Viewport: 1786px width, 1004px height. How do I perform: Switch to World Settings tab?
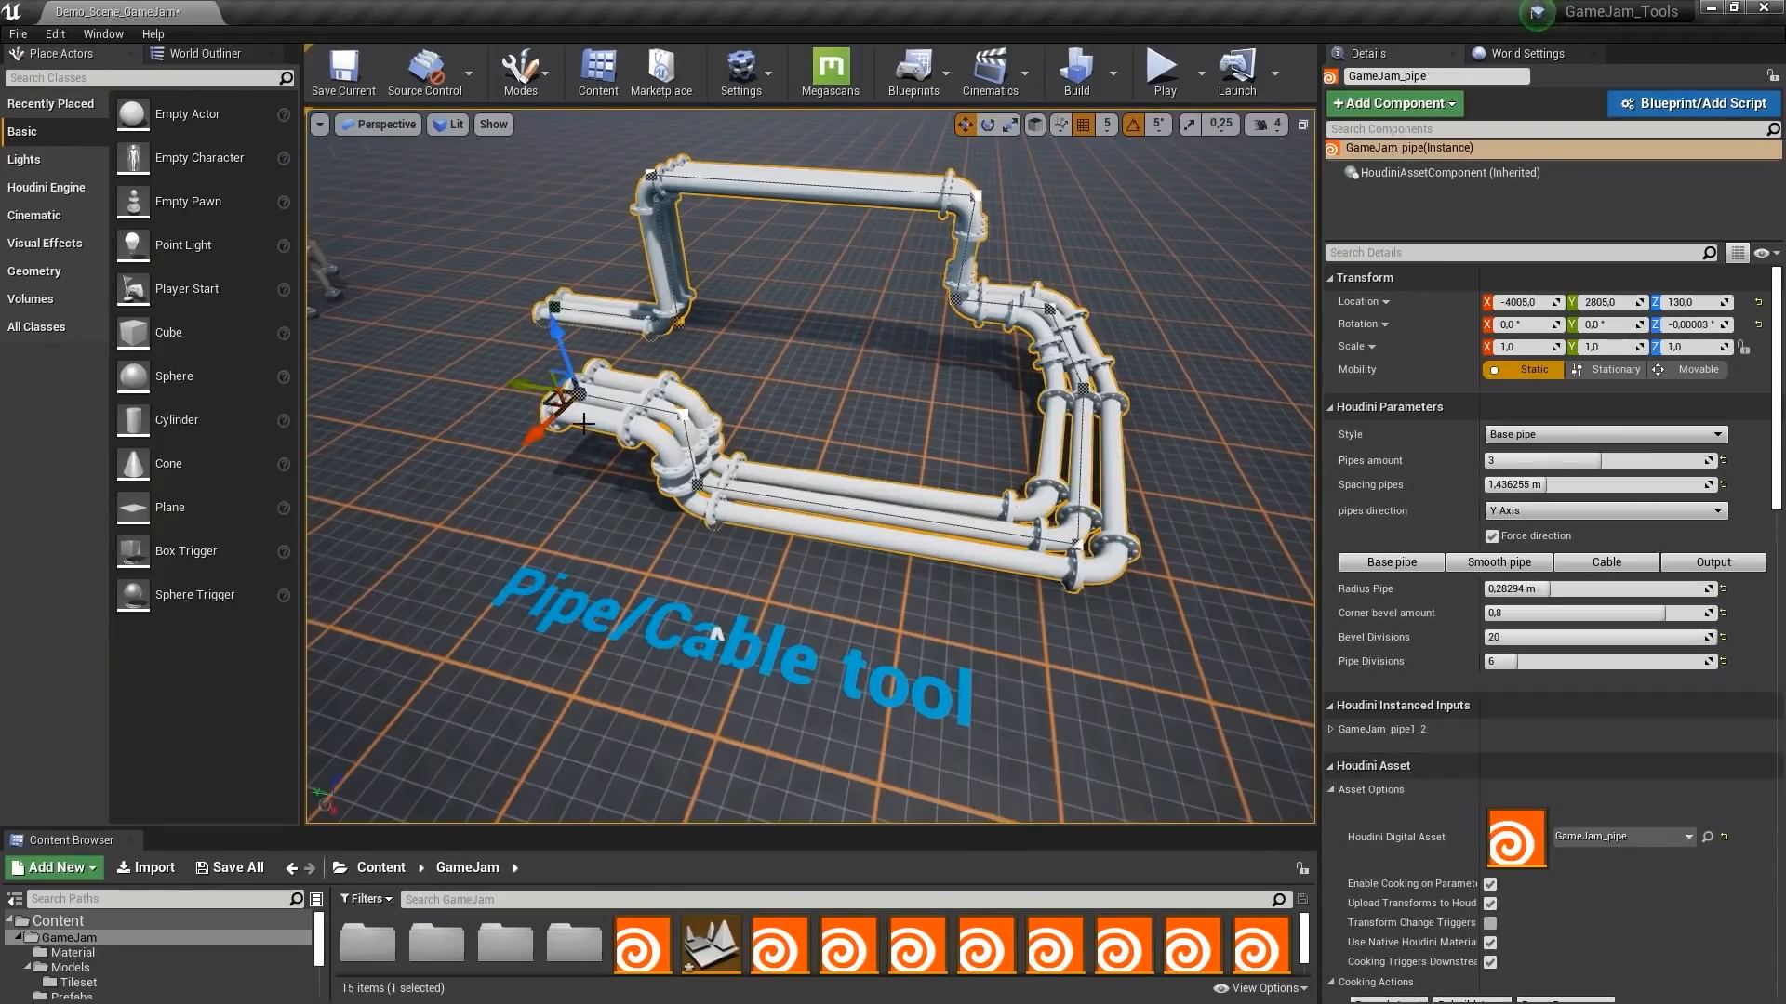coord(1526,53)
